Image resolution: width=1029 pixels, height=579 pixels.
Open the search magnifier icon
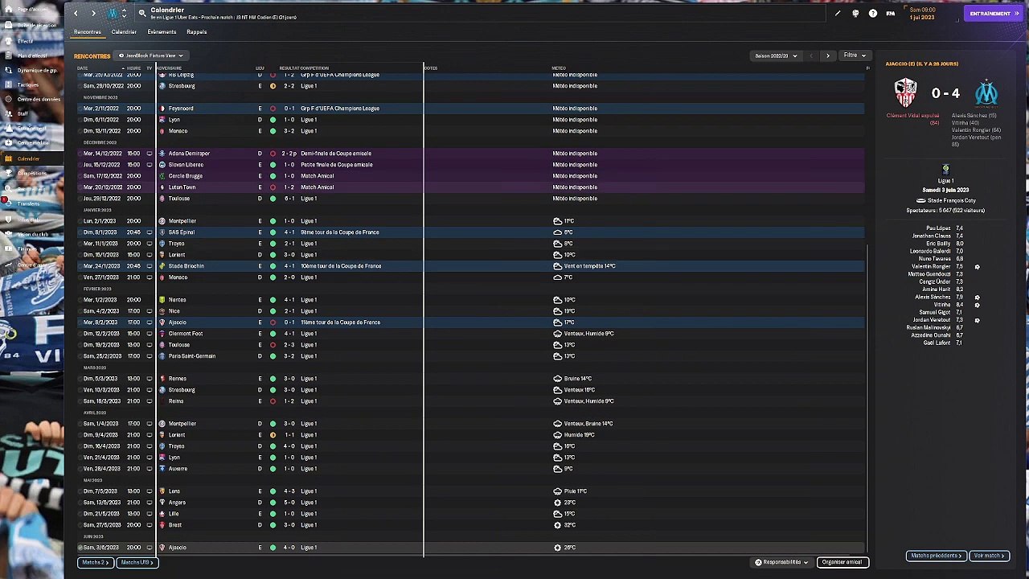click(142, 13)
